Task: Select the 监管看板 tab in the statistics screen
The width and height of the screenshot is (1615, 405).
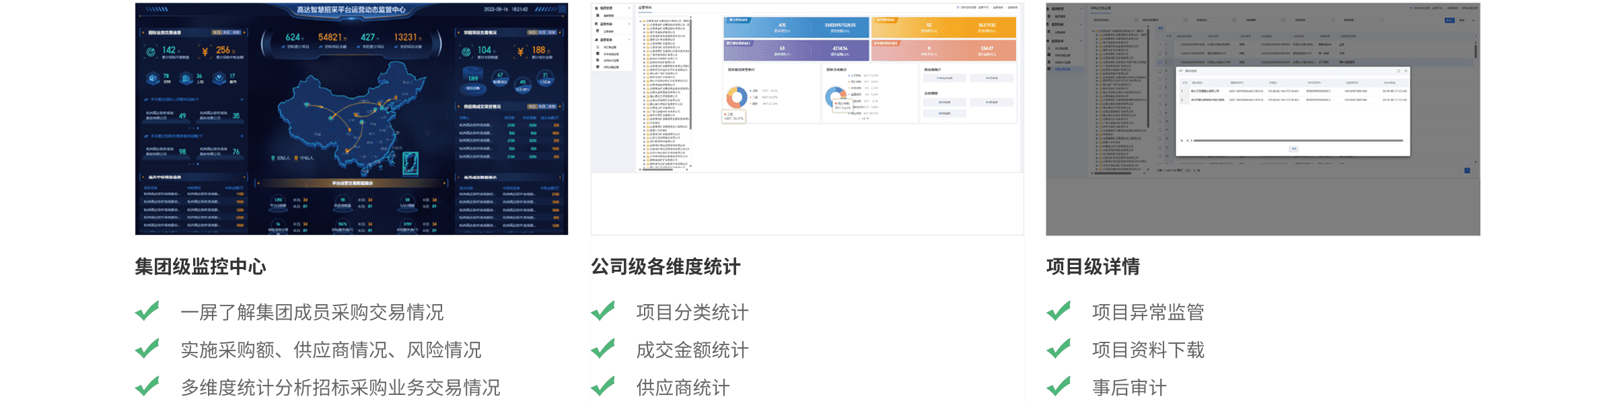Action: tap(645, 8)
